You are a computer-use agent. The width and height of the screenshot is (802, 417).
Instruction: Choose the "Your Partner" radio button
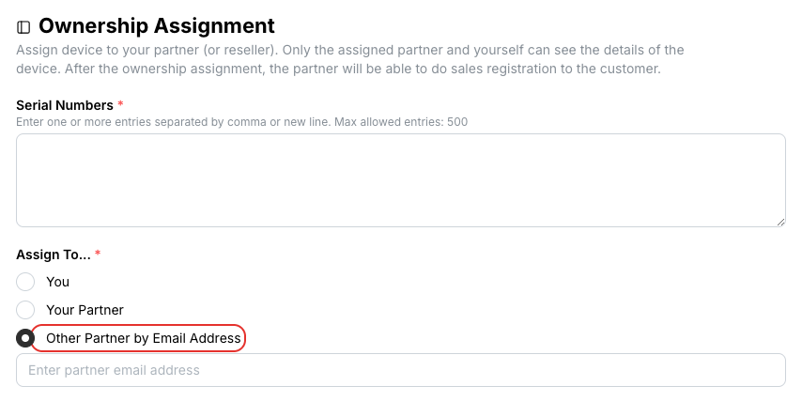point(25,310)
